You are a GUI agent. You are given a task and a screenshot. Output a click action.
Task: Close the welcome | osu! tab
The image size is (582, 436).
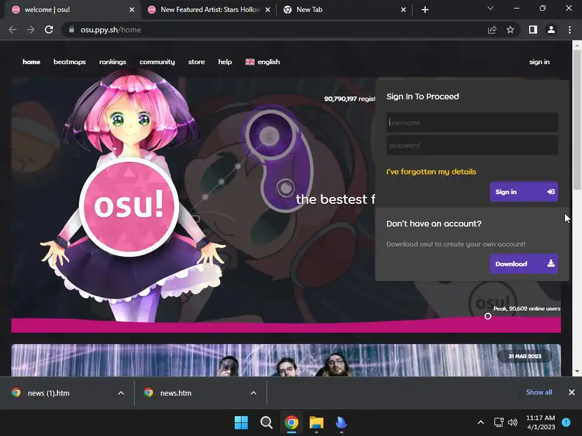point(132,10)
